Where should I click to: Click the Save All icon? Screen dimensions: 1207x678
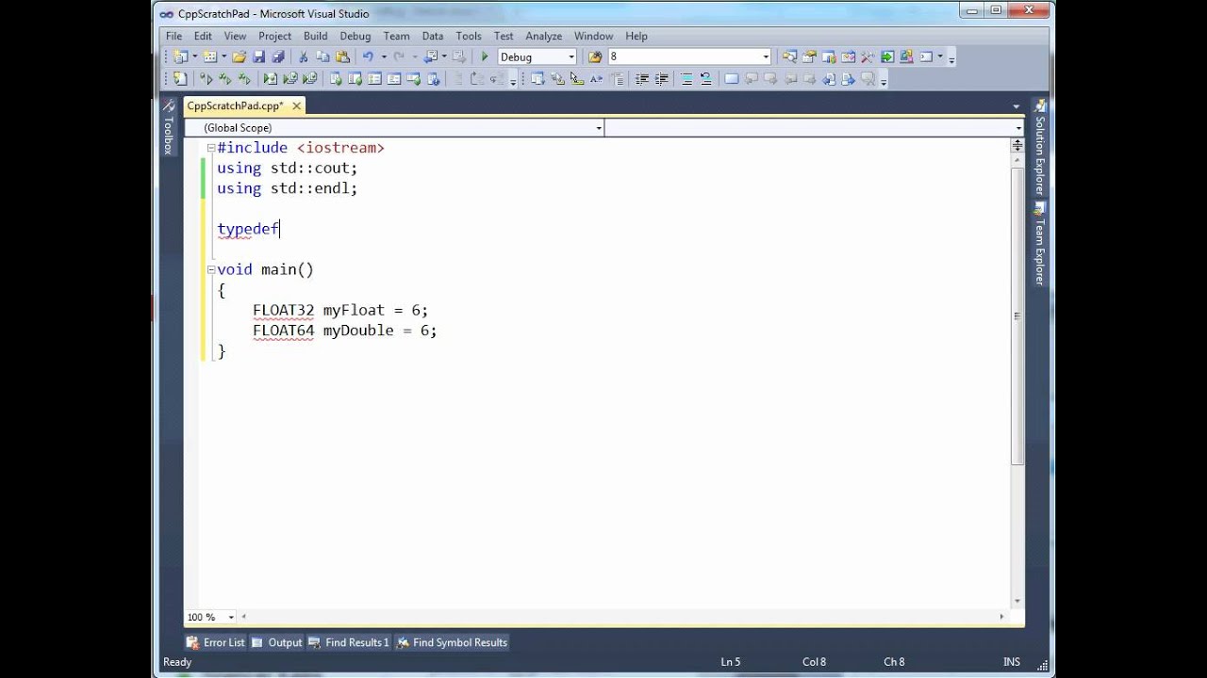278,57
